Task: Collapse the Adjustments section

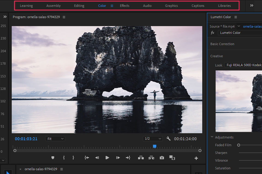Action: [212, 137]
